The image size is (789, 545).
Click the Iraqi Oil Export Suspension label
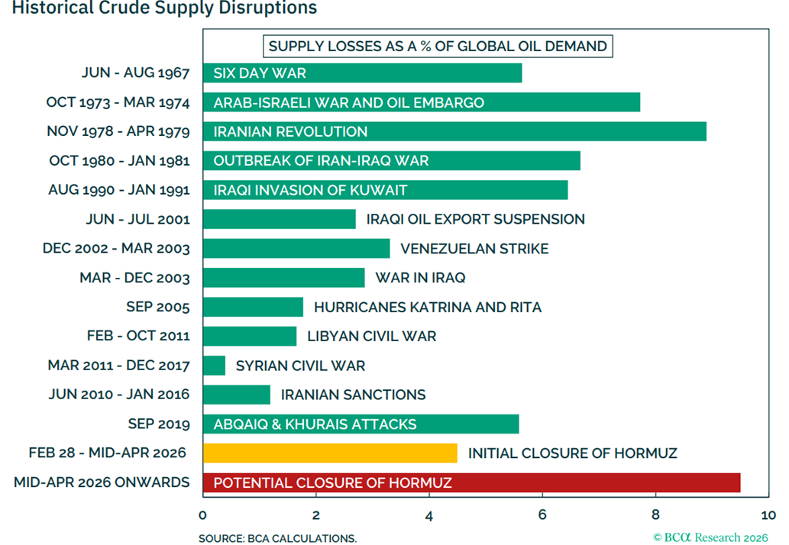point(475,220)
